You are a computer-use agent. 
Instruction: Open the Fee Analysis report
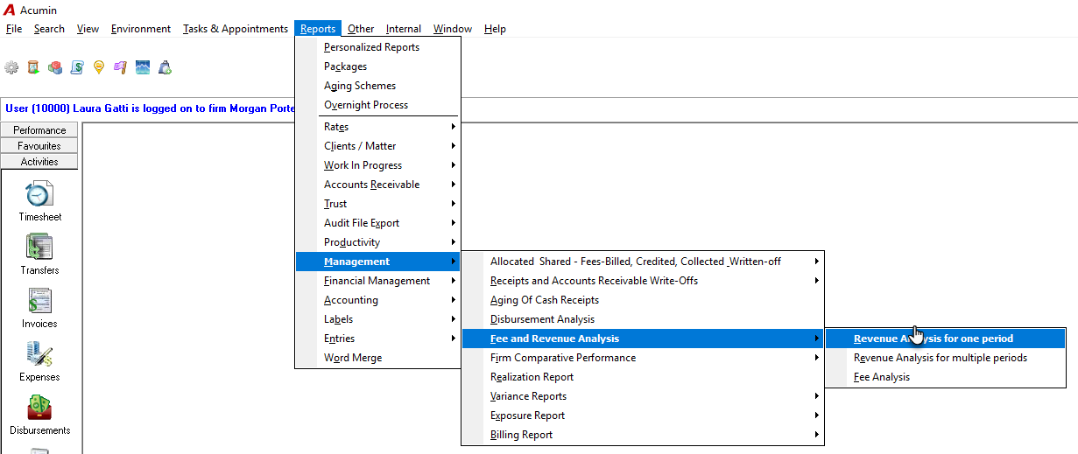point(946,377)
